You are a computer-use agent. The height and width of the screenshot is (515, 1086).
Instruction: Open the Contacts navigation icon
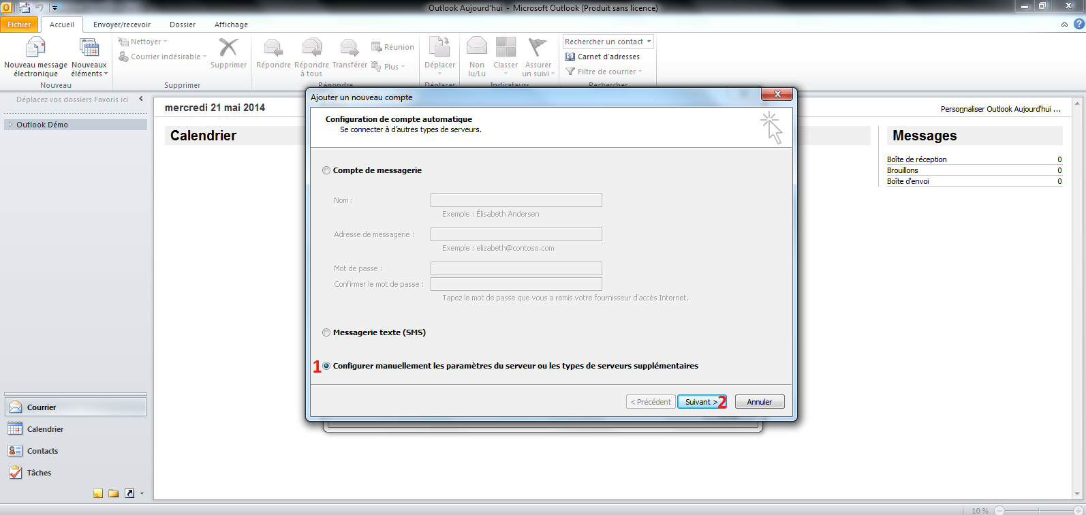(15, 451)
